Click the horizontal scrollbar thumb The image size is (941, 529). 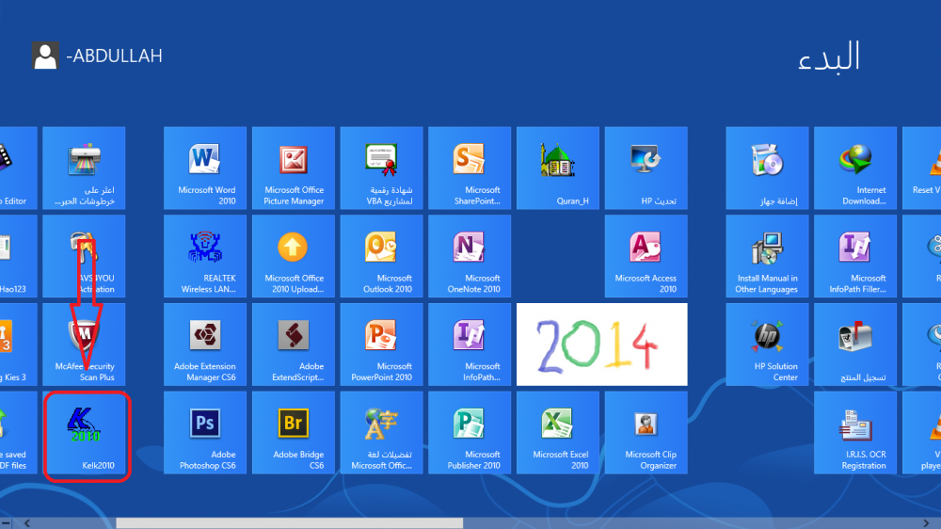pos(289,522)
